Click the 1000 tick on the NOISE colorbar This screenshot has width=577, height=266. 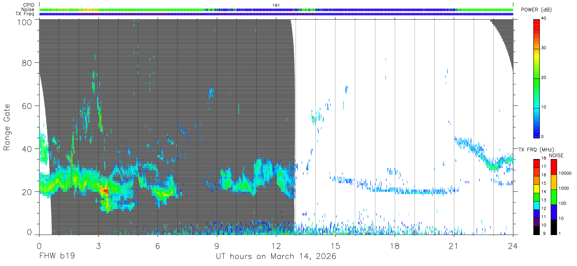tap(563, 189)
